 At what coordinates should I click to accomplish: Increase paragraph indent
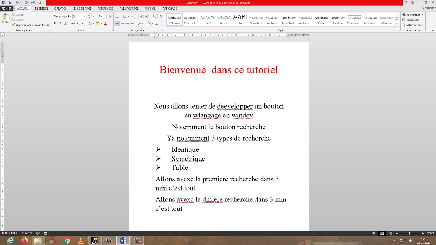pos(147,16)
